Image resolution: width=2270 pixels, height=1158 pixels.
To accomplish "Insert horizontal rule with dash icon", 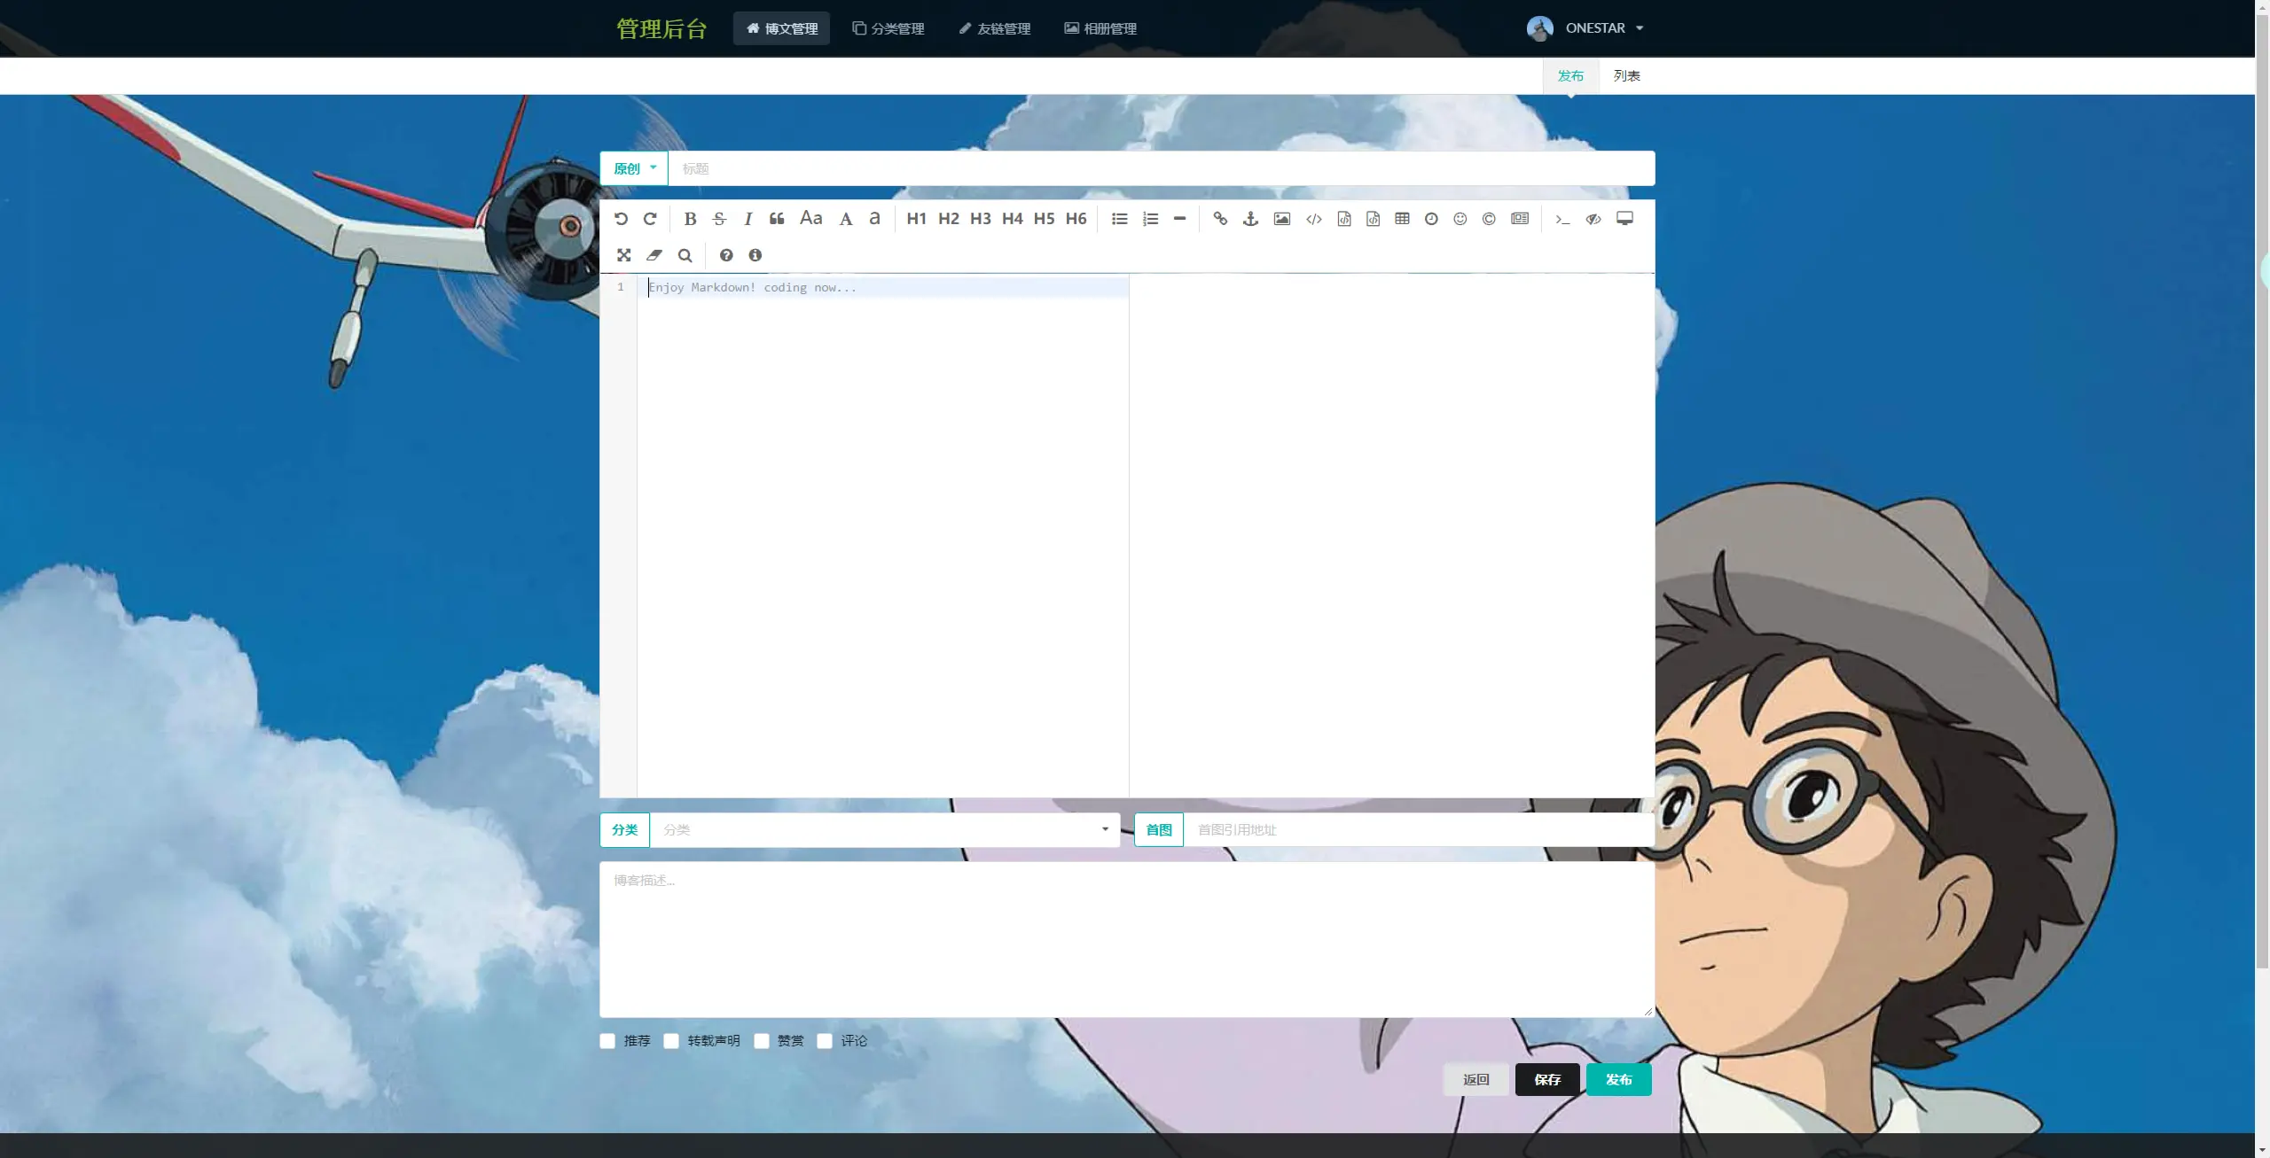I will pyautogui.click(x=1179, y=219).
